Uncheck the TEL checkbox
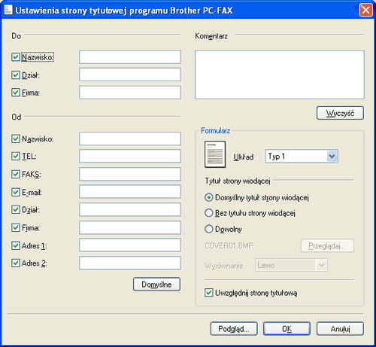Image resolution: width=376 pixels, height=347 pixels. [16, 156]
